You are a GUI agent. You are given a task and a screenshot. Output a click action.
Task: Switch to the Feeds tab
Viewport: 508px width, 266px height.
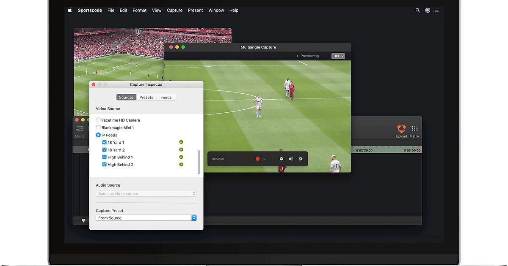point(166,97)
